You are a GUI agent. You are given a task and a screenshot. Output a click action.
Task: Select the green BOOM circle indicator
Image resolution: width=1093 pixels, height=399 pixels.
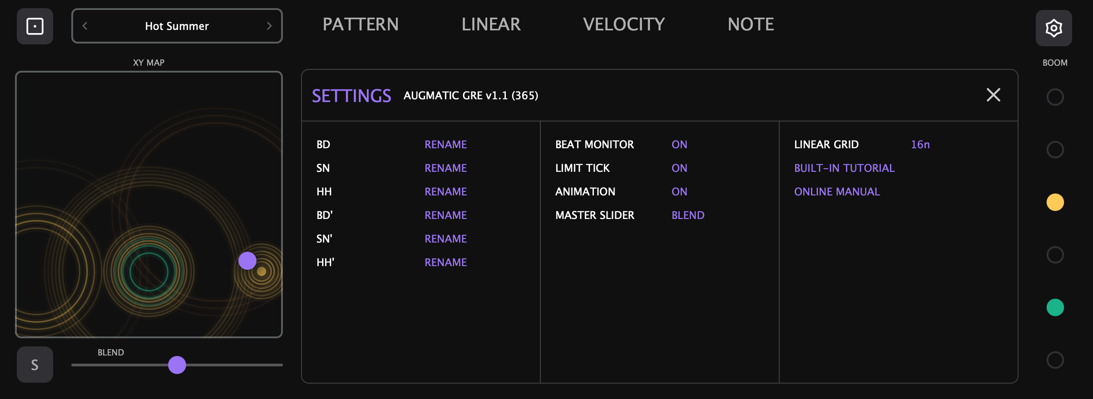[x=1055, y=307]
